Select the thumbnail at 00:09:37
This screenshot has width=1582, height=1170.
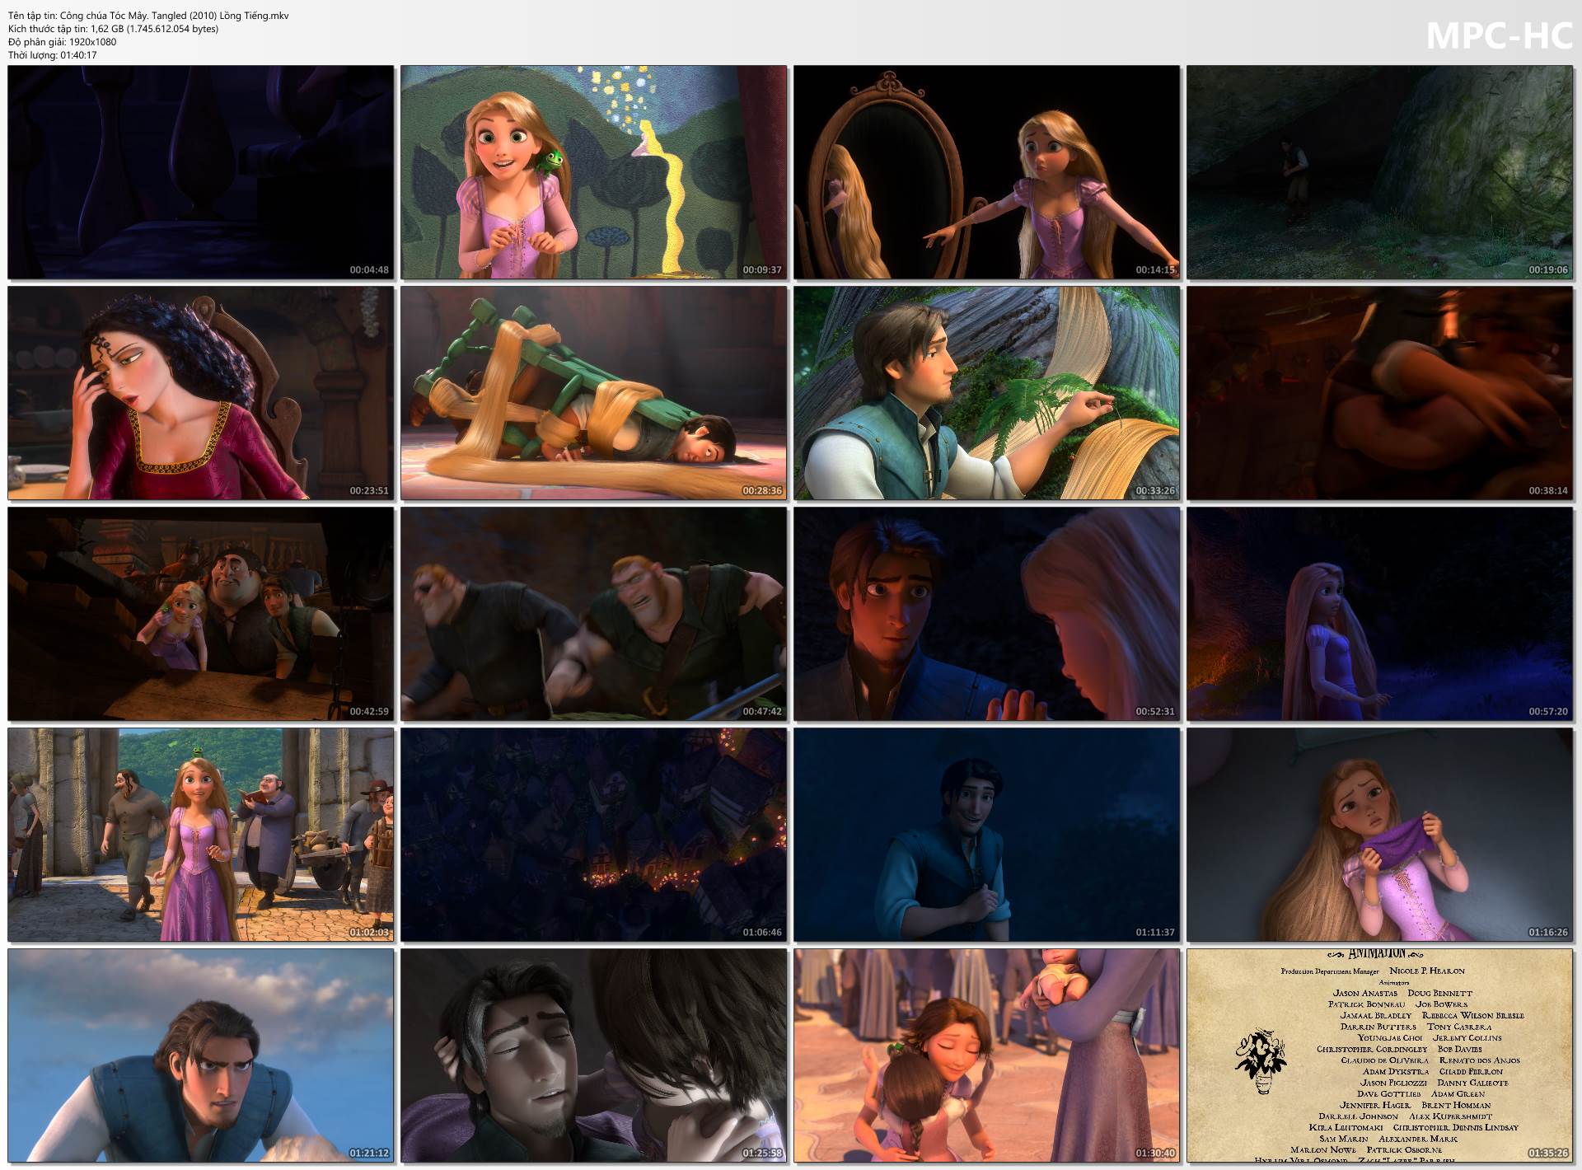click(x=594, y=172)
